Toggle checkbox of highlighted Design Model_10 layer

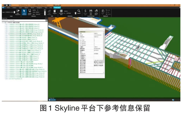click(x=6, y=34)
